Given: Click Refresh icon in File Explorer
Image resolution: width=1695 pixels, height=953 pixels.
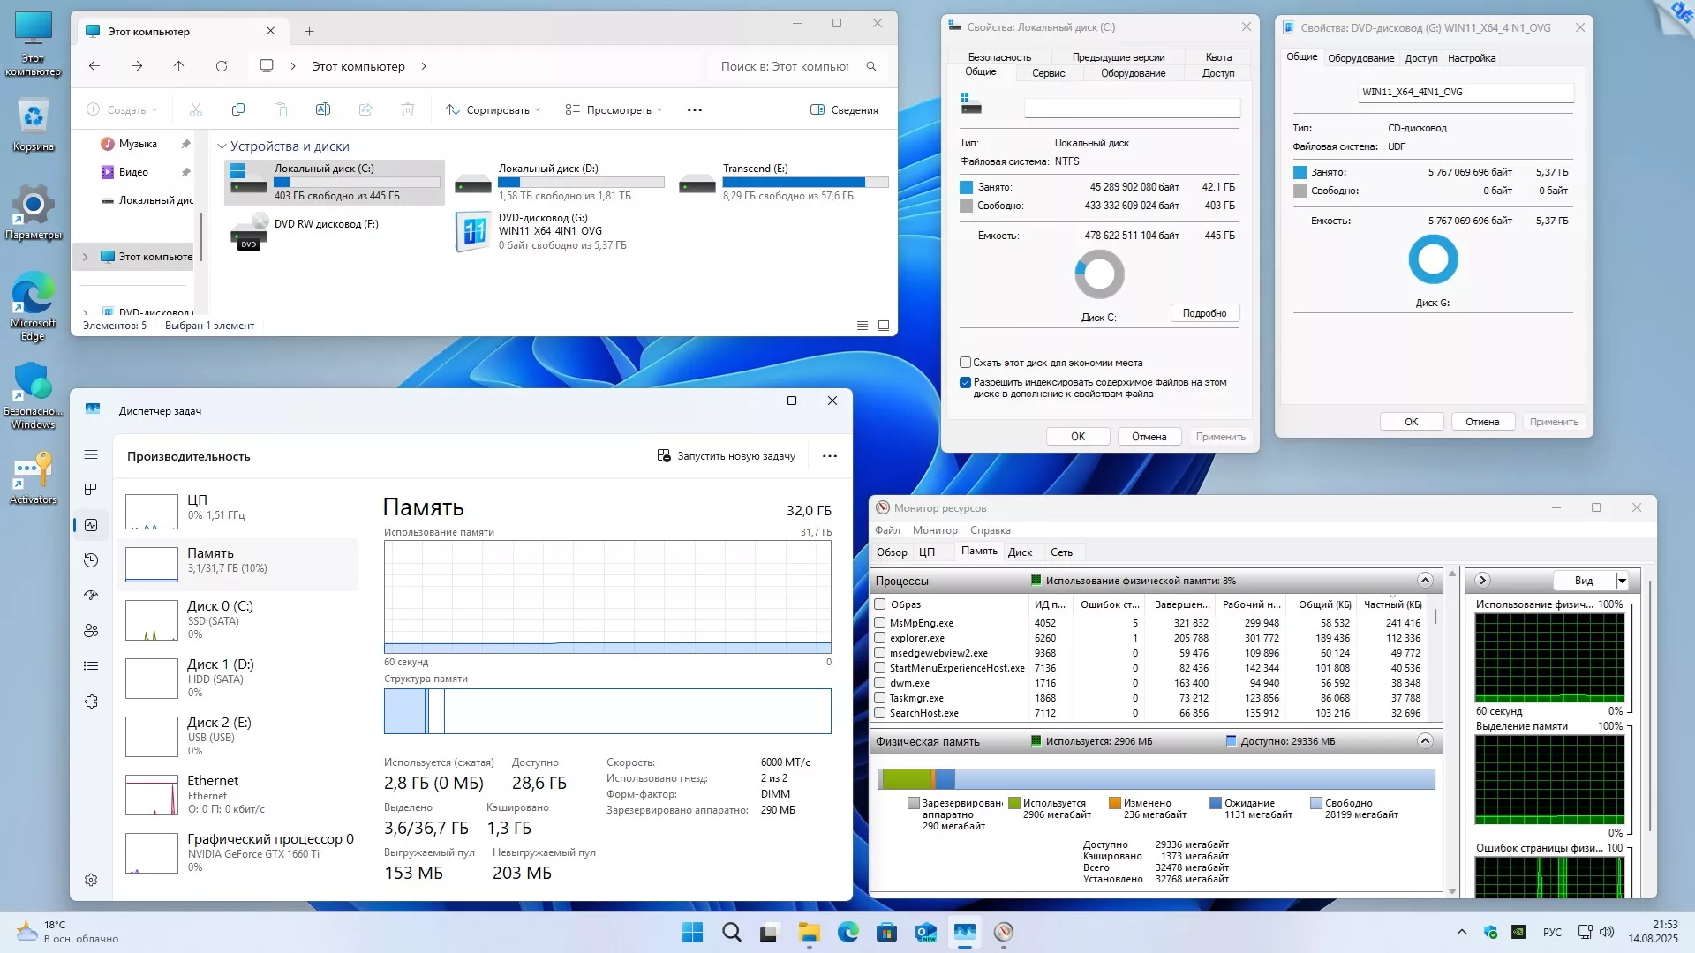Looking at the screenshot, I should (222, 66).
